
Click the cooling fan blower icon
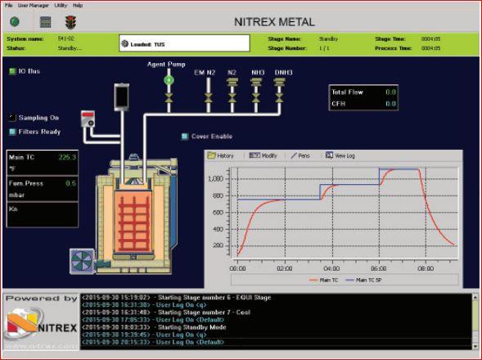(82, 261)
